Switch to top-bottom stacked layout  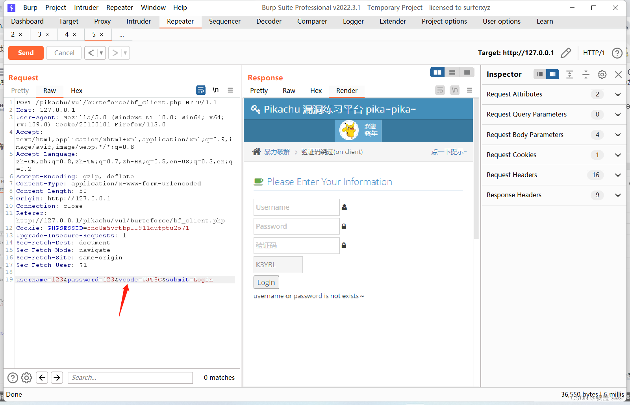tap(452, 72)
